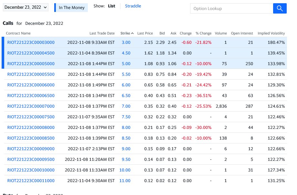Select the List view option
The width and height of the screenshot is (297, 195).
tap(112, 6)
